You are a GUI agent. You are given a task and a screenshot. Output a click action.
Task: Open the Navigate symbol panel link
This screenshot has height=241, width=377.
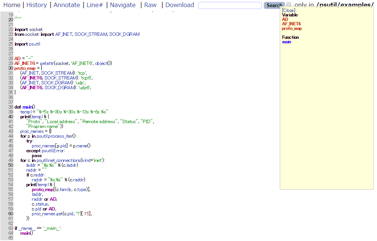click(123, 5)
